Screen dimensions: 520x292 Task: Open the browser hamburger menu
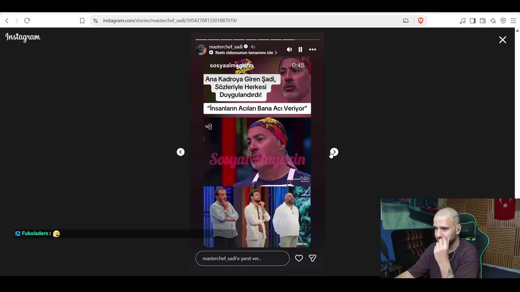513,21
